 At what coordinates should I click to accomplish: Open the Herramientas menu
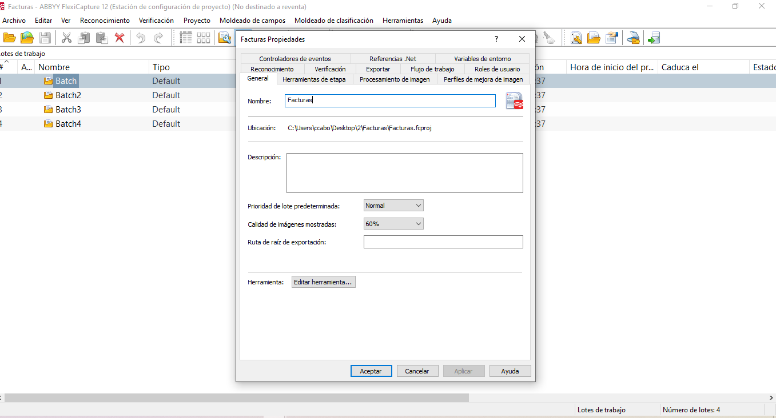pos(403,21)
